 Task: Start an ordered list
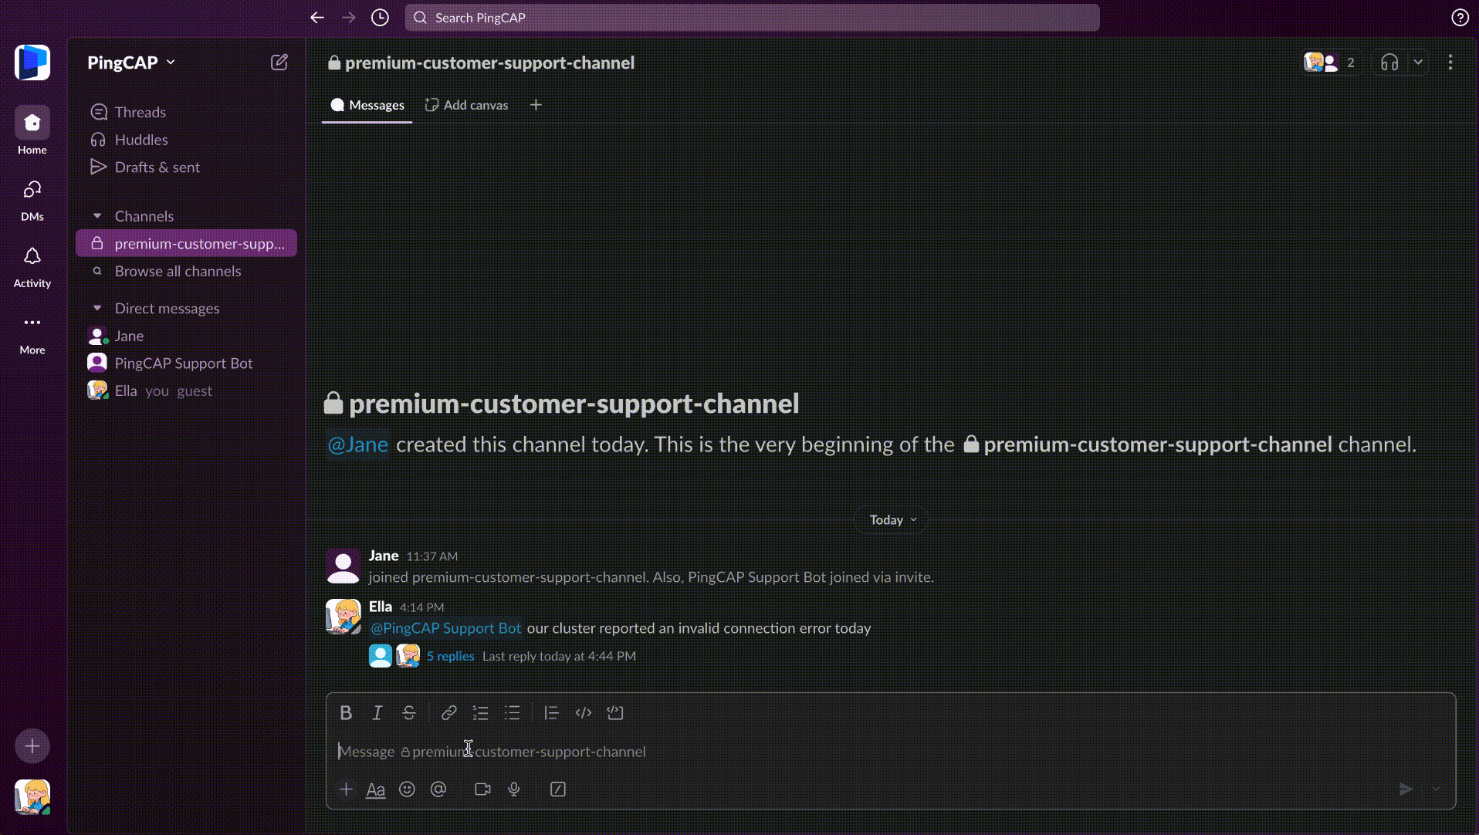click(480, 713)
